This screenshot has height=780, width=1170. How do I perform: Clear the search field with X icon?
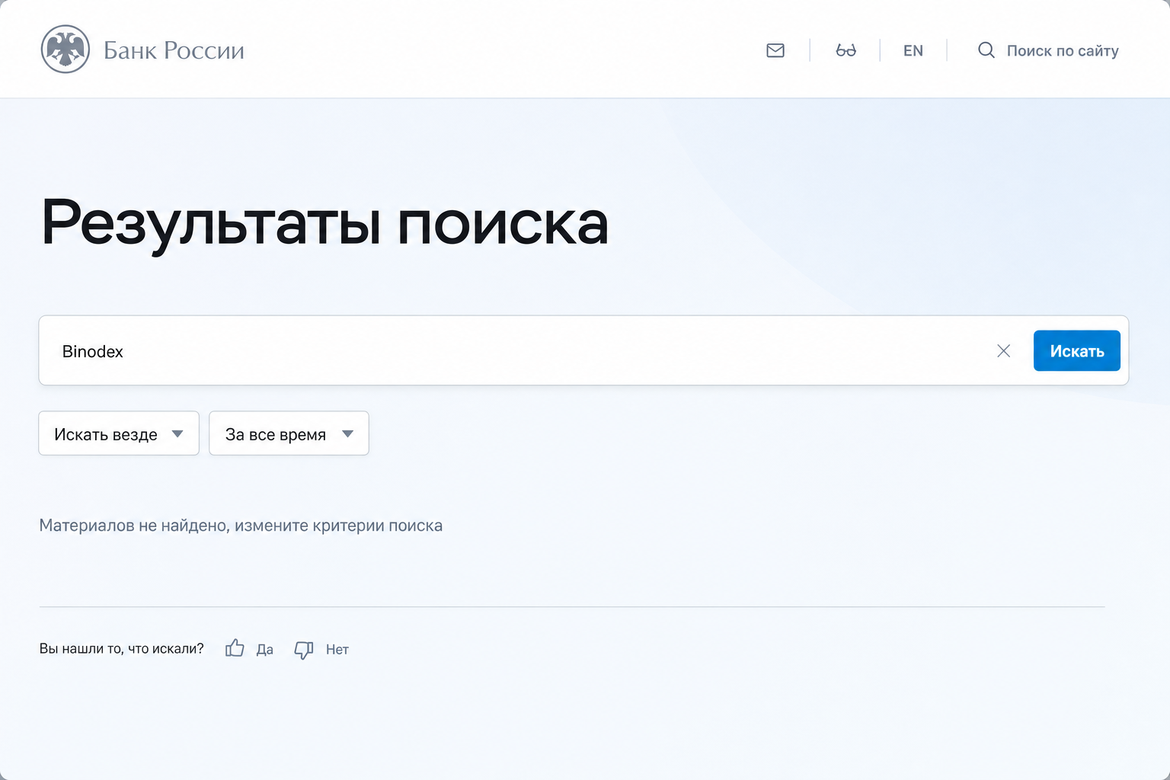click(1004, 350)
